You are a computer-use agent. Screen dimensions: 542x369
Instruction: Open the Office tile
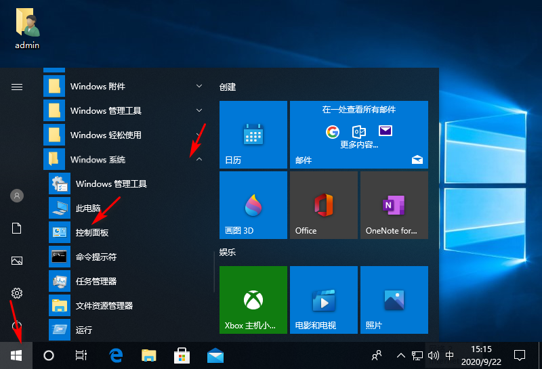[323, 204]
